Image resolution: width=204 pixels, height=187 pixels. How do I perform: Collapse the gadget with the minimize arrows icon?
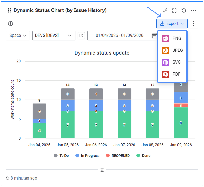(x=165, y=11)
